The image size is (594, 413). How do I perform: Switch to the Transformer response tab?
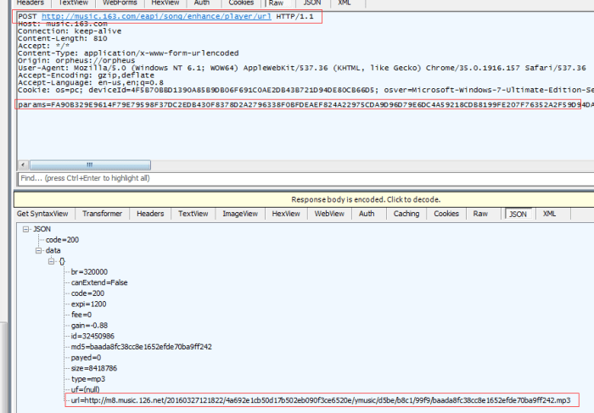[103, 214]
